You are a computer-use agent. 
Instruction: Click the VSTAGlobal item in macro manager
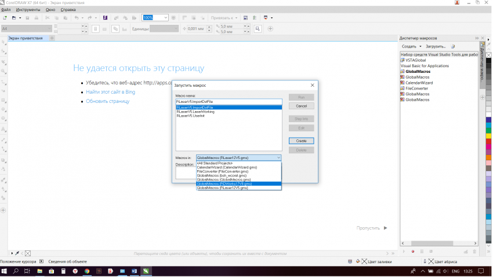[416, 60]
